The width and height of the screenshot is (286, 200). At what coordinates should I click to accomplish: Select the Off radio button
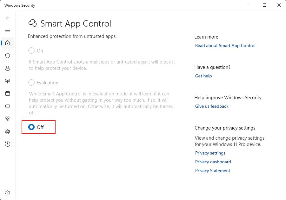click(31, 127)
